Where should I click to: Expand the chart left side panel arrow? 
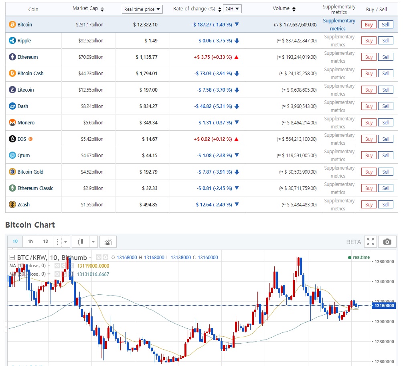point(6,327)
